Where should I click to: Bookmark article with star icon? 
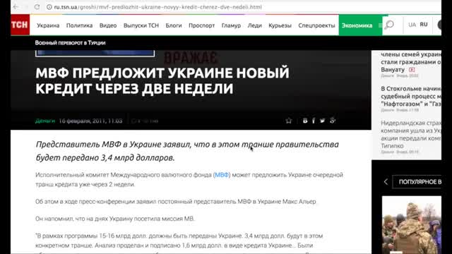click(289, 121)
